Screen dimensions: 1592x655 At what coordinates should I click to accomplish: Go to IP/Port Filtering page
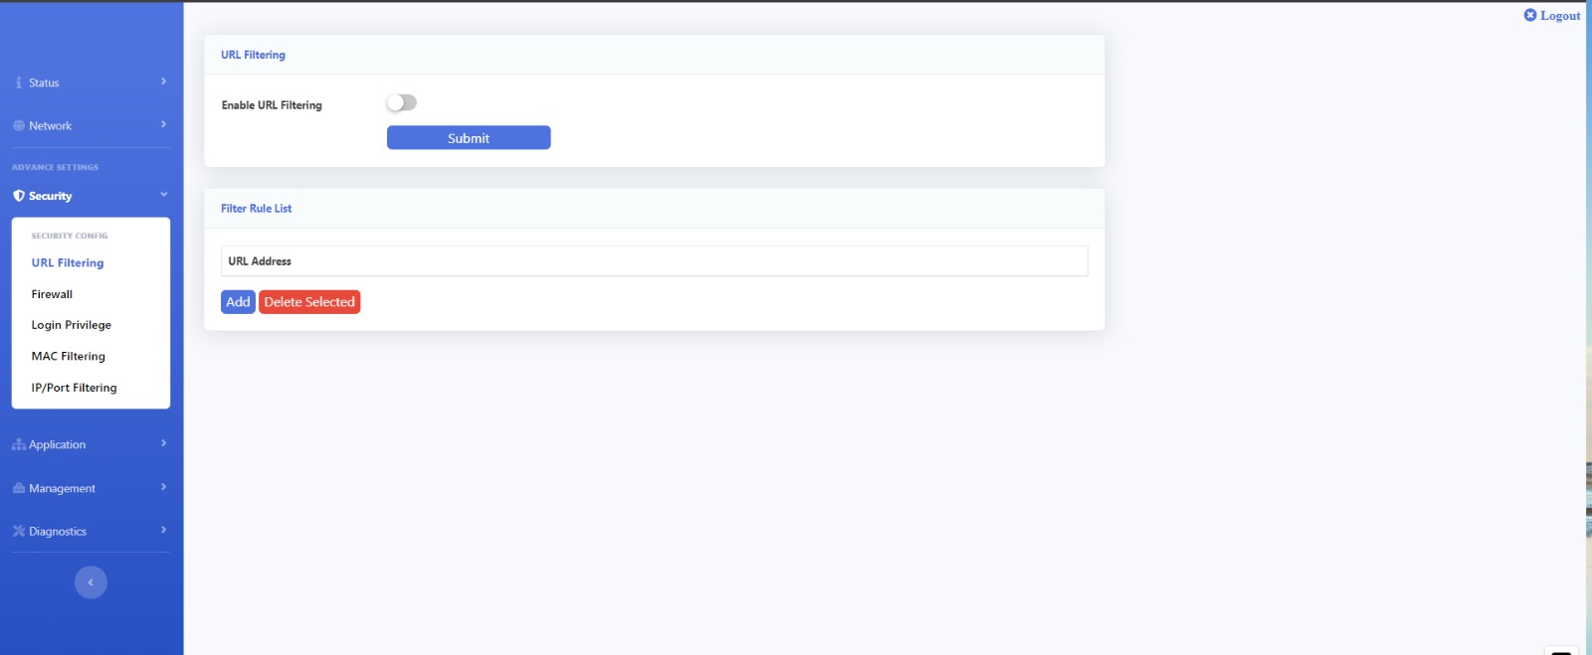point(74,388)
